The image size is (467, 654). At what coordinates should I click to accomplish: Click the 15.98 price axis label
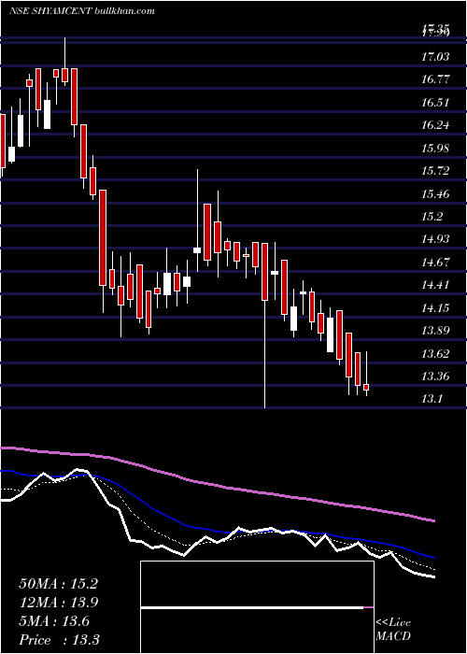pyautogui.click(x=435, y=148)
